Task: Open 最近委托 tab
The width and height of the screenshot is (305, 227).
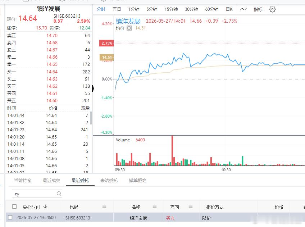Action: tap(80, 181)
